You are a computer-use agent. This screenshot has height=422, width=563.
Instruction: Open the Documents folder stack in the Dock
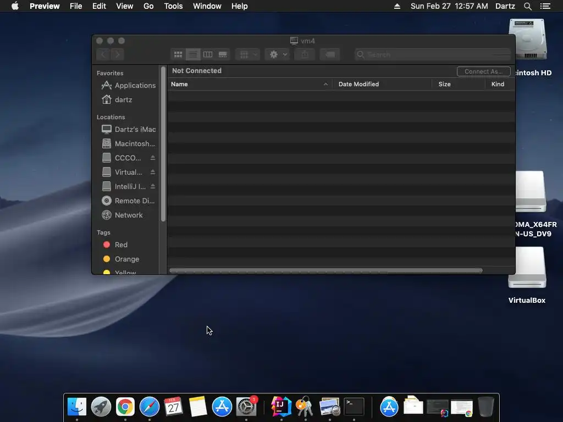pos(413,406)
